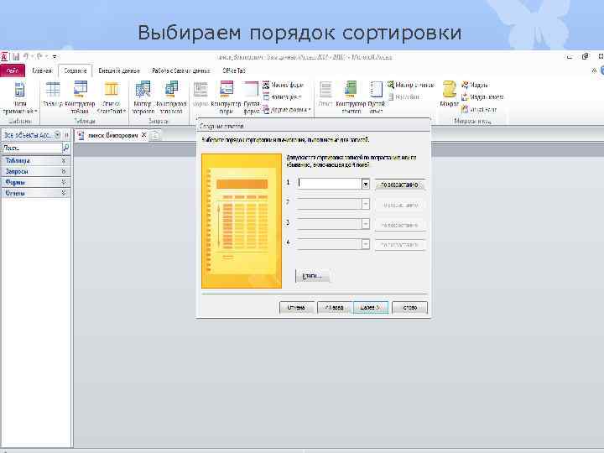The image size is (604, 453).
Task: Launch Report Wizard (Мастер отчетов)
Action: (x=410, y=85)
